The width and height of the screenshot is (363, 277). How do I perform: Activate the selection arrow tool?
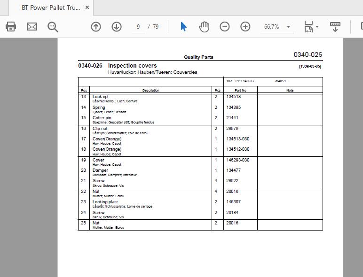tap(183, 27)
